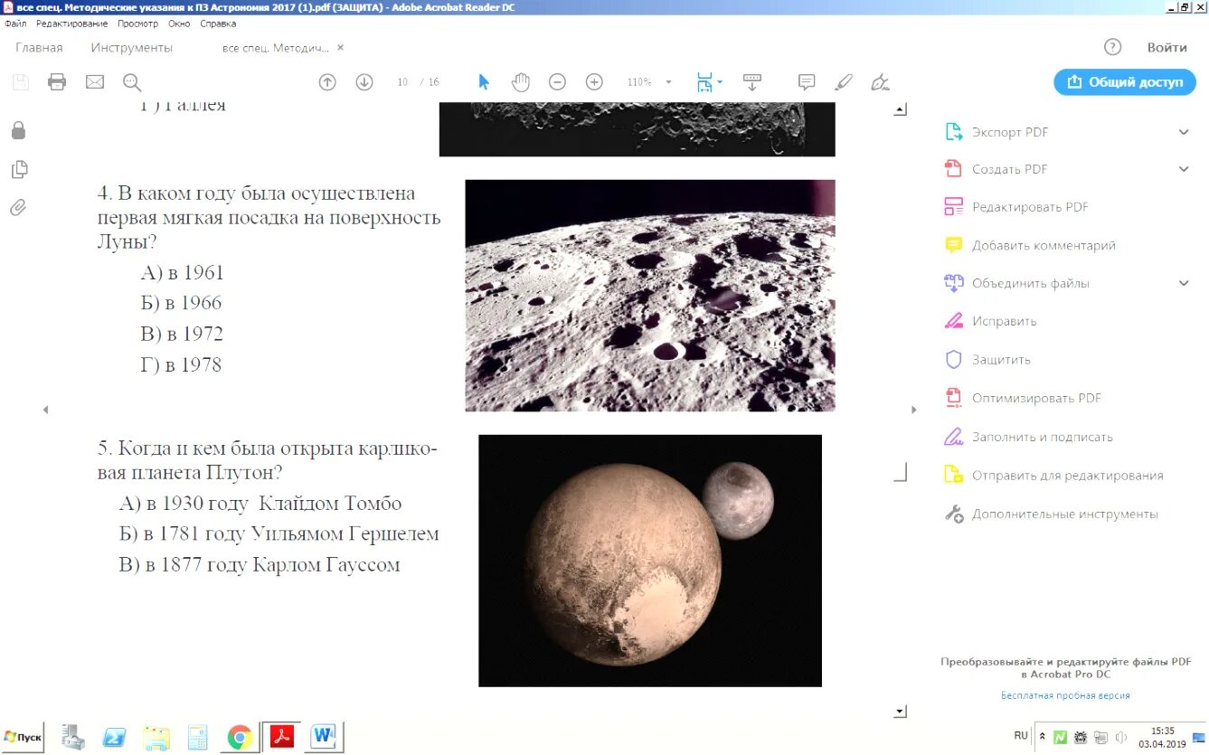
Task: Select Добавить комментарий tool
Action: [1044, 245]
